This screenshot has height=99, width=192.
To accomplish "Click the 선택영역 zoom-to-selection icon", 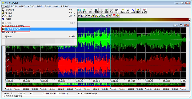I will (x=96, y=11).
